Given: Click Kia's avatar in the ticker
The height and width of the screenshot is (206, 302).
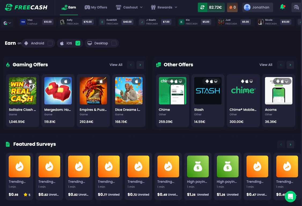Looking at the screenshot, I should coord(181,22).
